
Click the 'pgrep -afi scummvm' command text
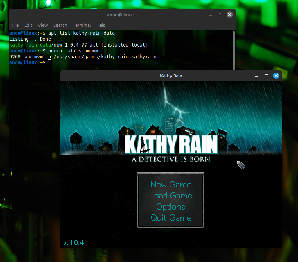tap(73, 51)
